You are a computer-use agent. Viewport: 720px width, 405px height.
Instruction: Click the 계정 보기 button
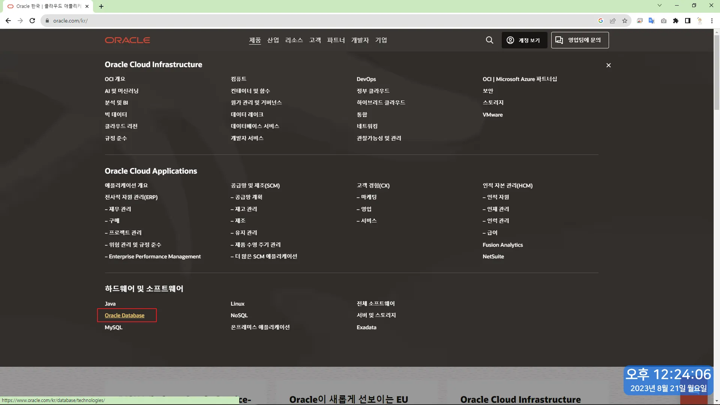[524, 40]
